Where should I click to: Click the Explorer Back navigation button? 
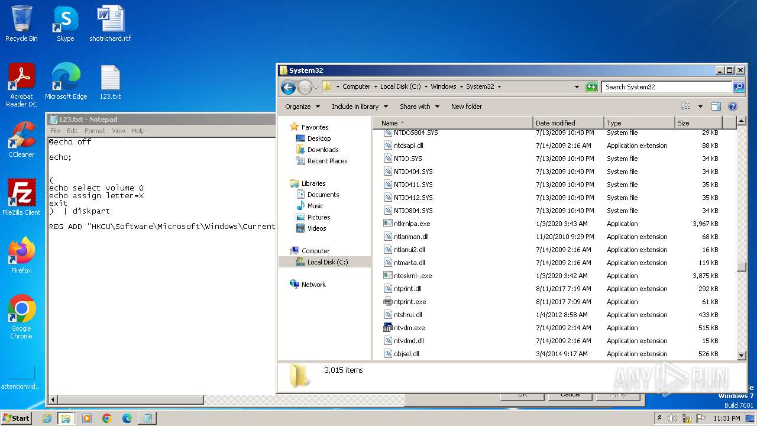pos(288,87)
